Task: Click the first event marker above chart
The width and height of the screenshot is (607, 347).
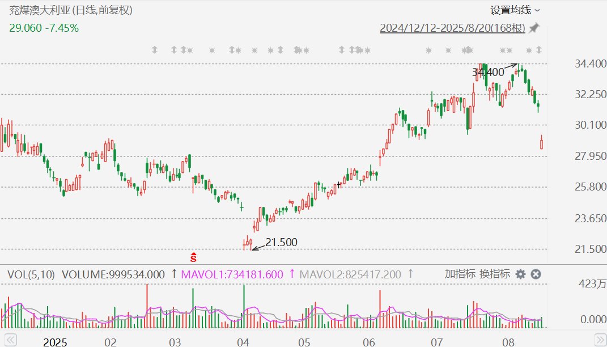Action: click(x=154, y=50)
